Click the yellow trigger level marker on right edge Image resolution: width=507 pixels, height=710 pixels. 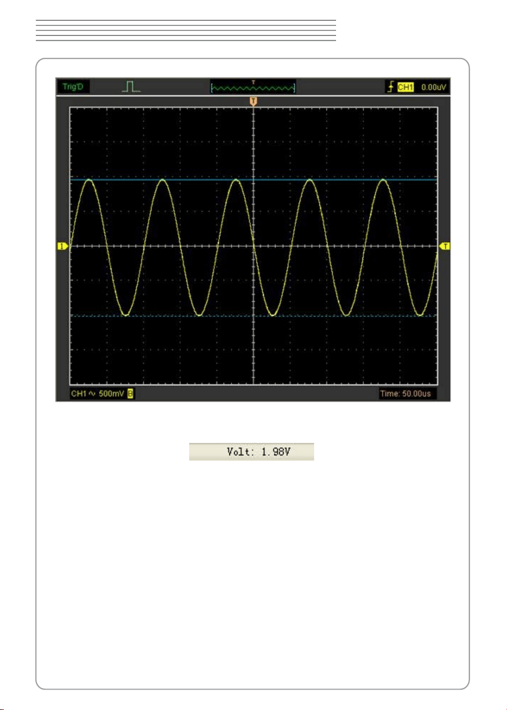coord(445,246)
